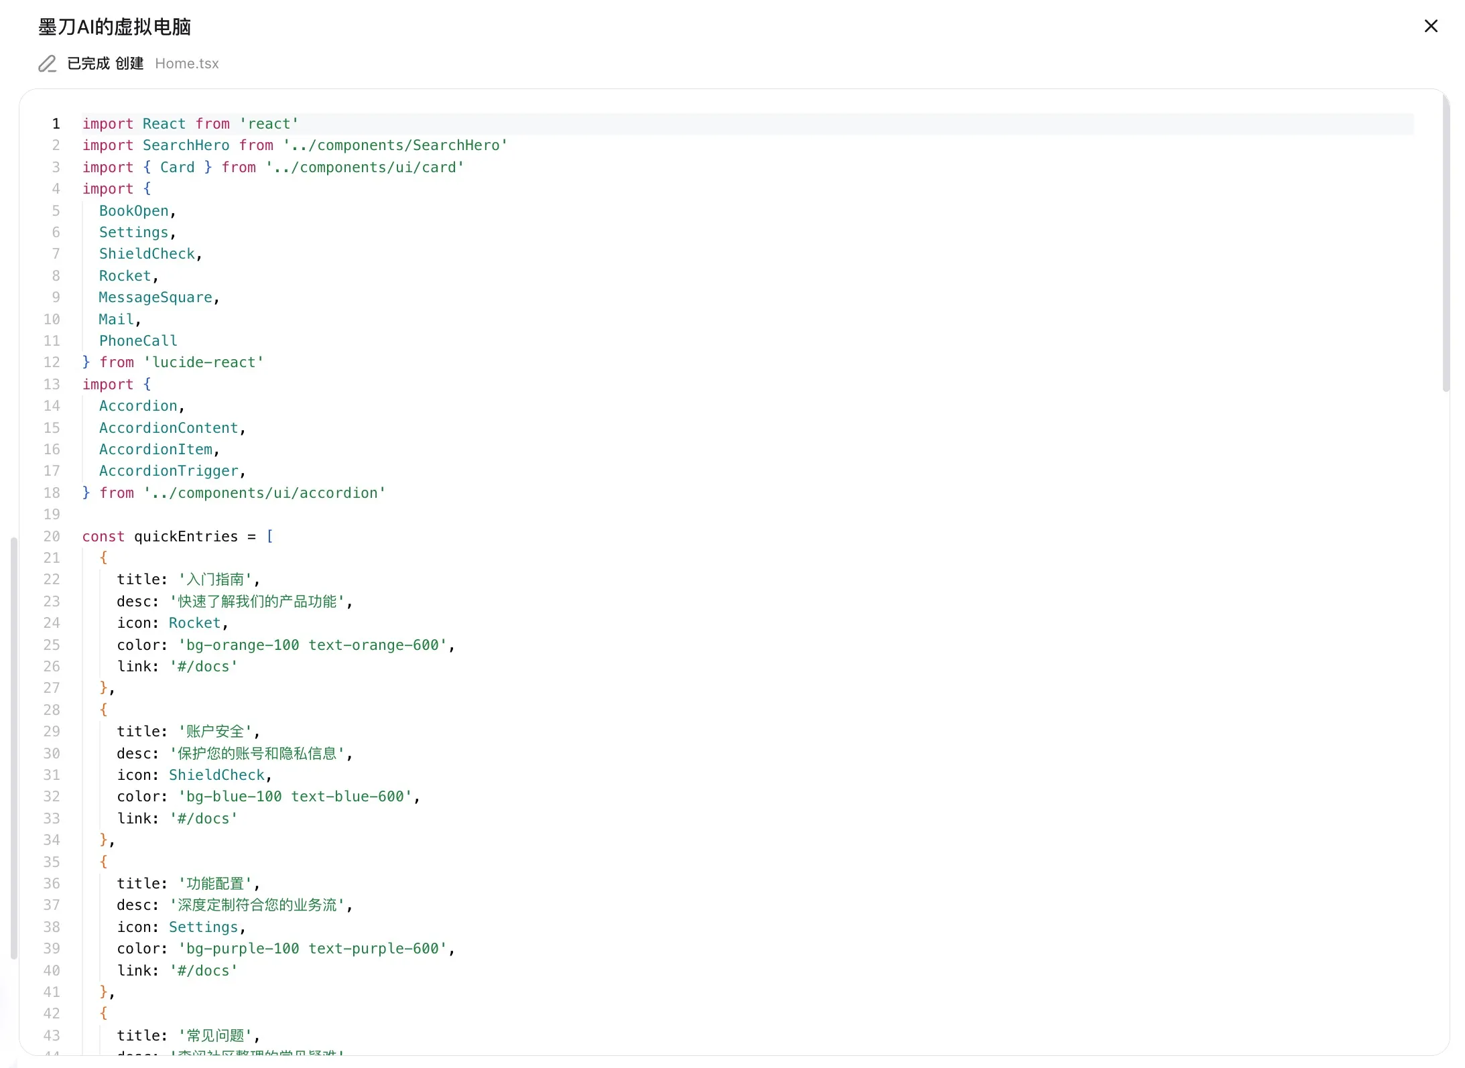
Task: Click the code panel's vertical scrollbar thumb
Action: tap(1446, 245)
